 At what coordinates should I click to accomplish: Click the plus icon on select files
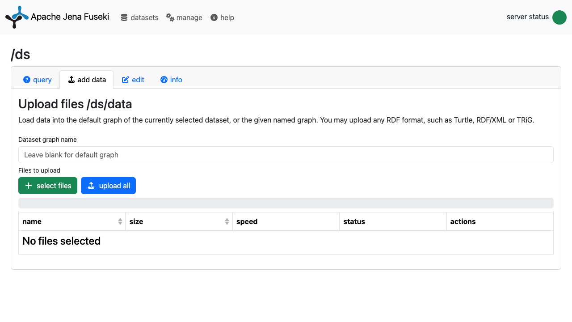click(x=29, y=186)
